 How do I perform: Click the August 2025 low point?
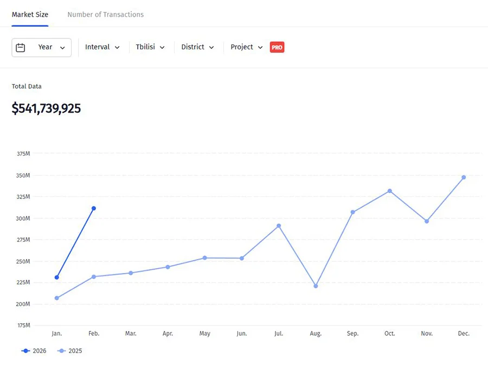pos(316,286)
